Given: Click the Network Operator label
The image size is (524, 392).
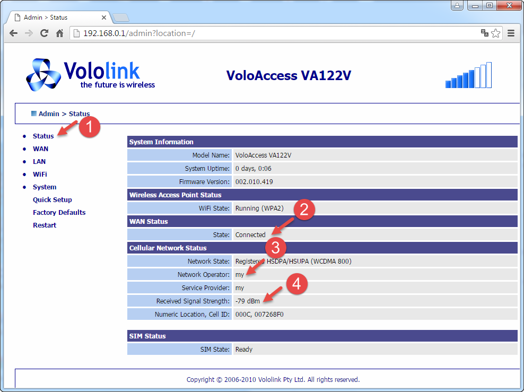Looking at the screenshot, I should click(204, 275).
